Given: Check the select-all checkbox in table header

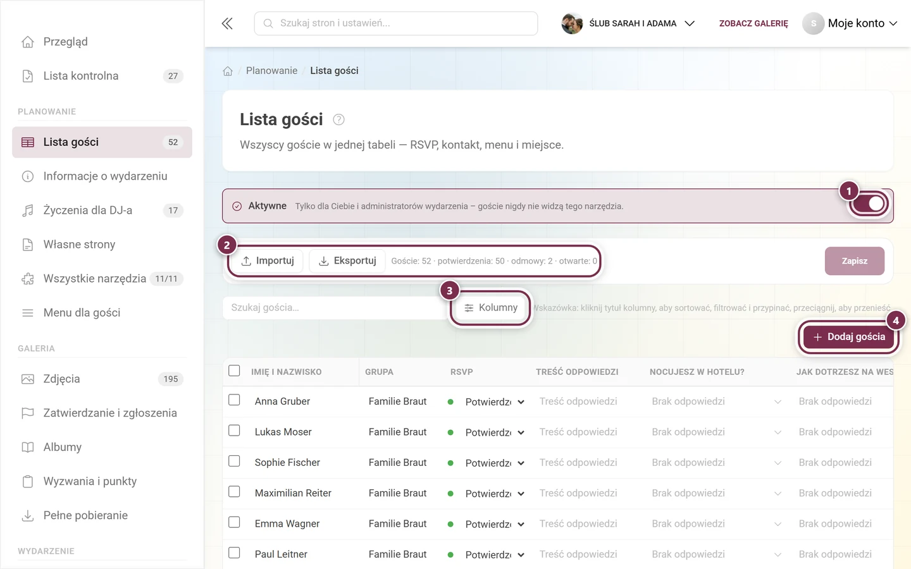Looking at the screenshot, I should 234,370.
